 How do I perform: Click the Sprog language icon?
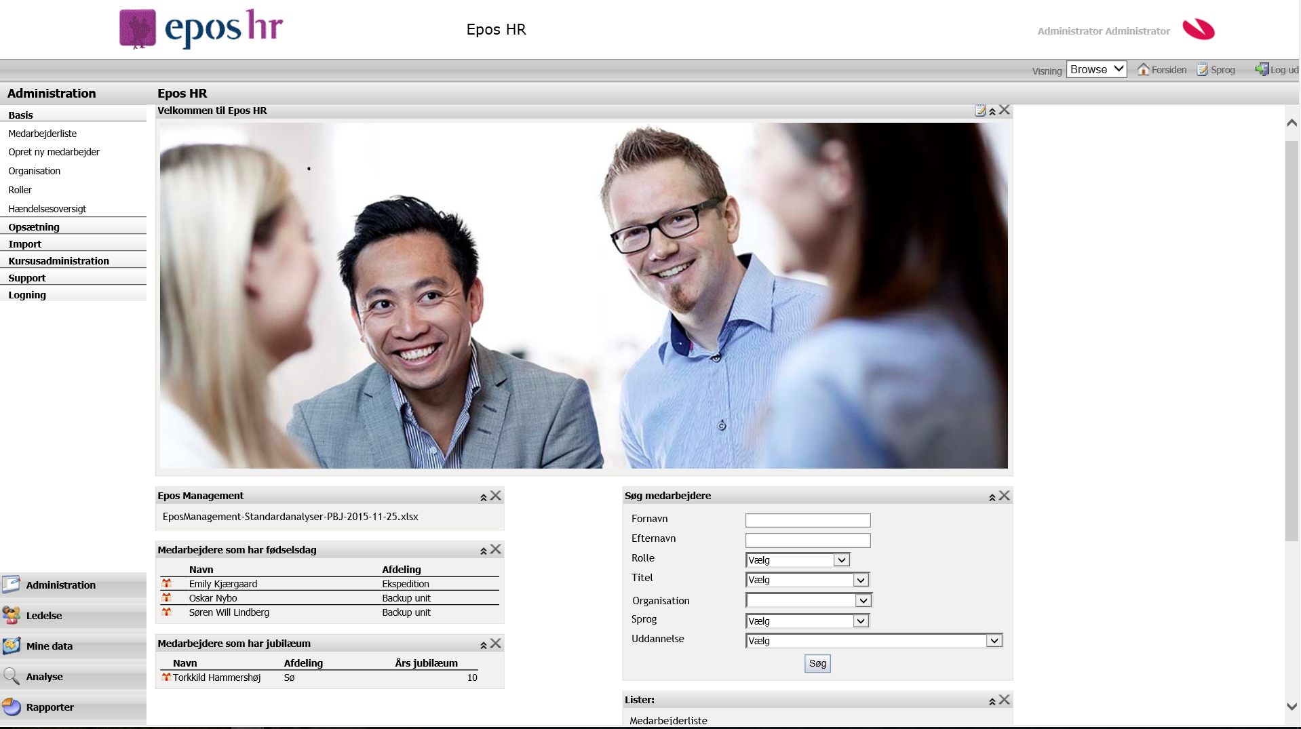pyautogui.click(x=1202, y=70)
